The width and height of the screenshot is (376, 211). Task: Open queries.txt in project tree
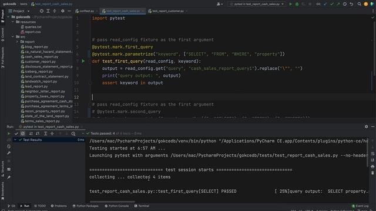31,27
